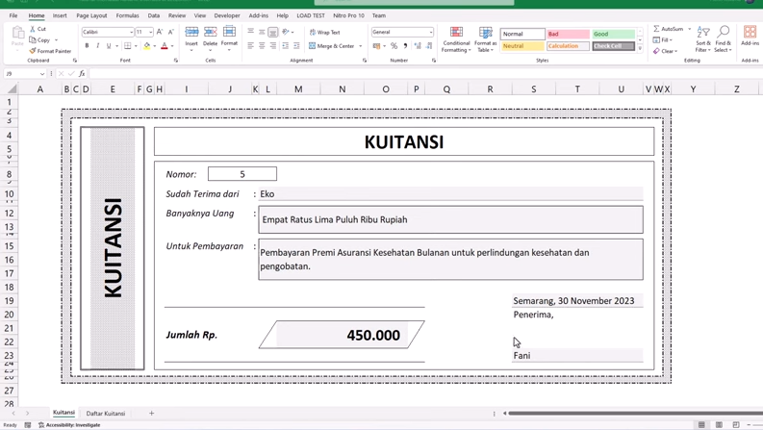Select column M header
Viewport: 763px width, 430px height.
(298, 89)
